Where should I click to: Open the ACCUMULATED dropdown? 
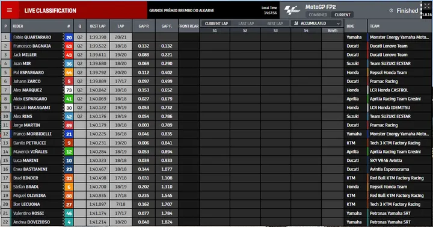pos(317,23)
